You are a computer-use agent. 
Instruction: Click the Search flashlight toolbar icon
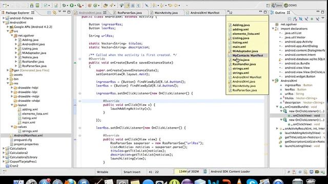click(x=112, y=6)
